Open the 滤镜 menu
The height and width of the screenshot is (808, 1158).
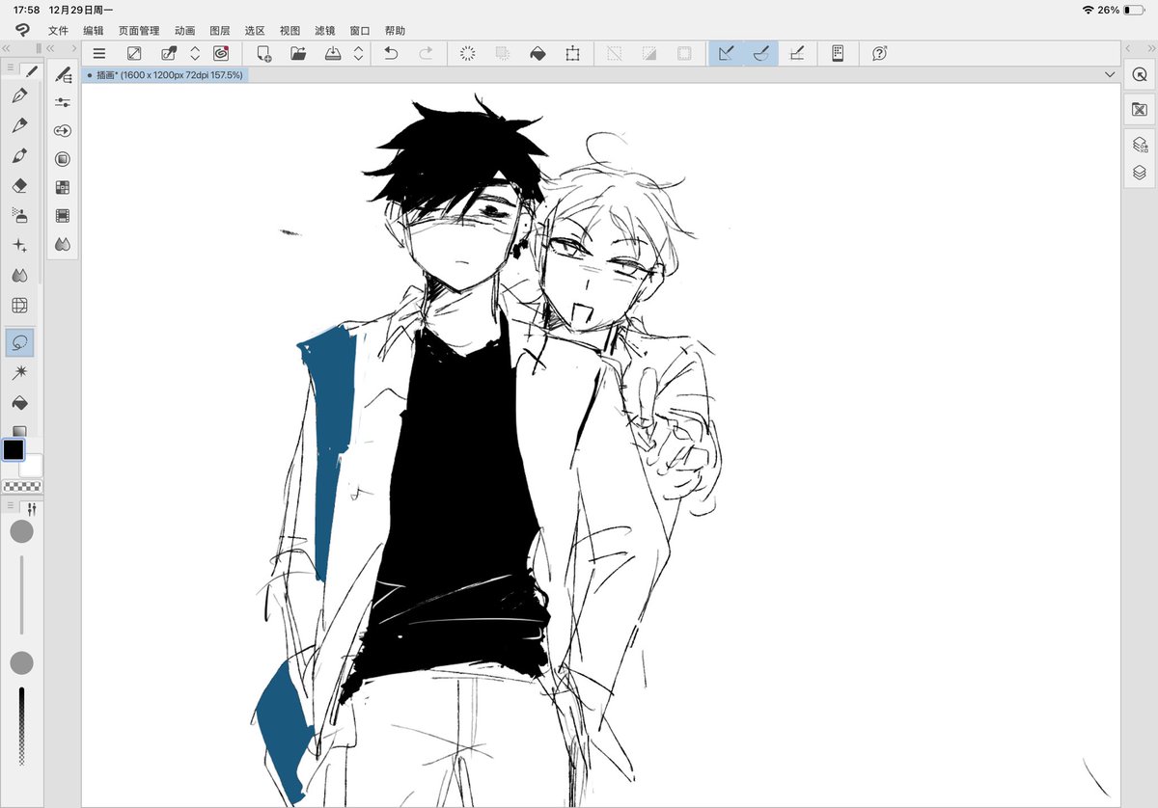point(325,31)
